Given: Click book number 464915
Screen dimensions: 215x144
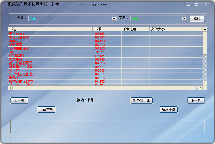Looking at the screenshot, I should (99, 78).
